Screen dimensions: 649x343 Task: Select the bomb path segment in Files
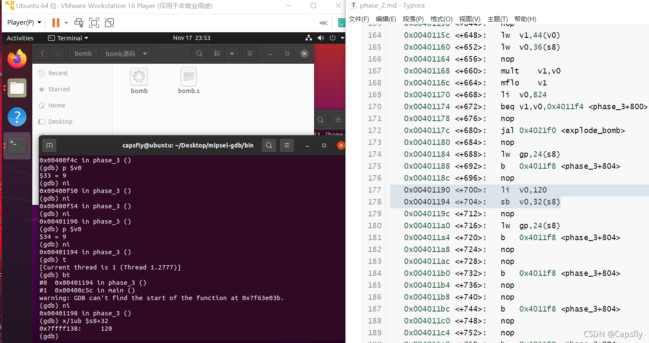click(83, 54)
